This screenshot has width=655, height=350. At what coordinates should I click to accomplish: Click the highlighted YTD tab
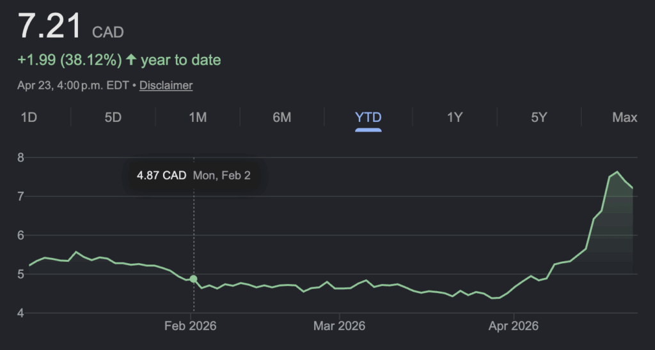tap(368, 118)
